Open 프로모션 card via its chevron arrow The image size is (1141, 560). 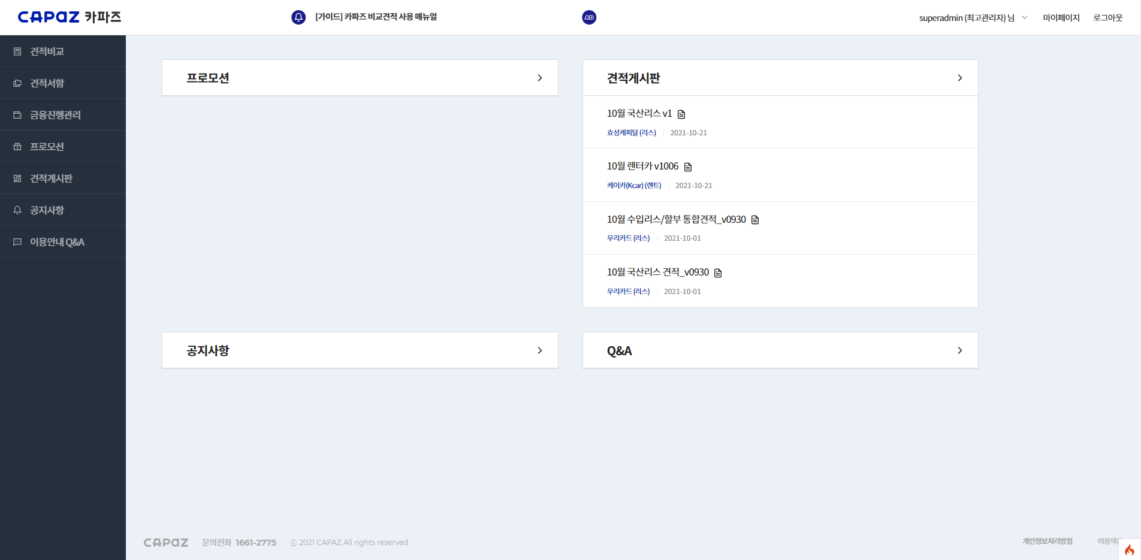pos(540,78)
